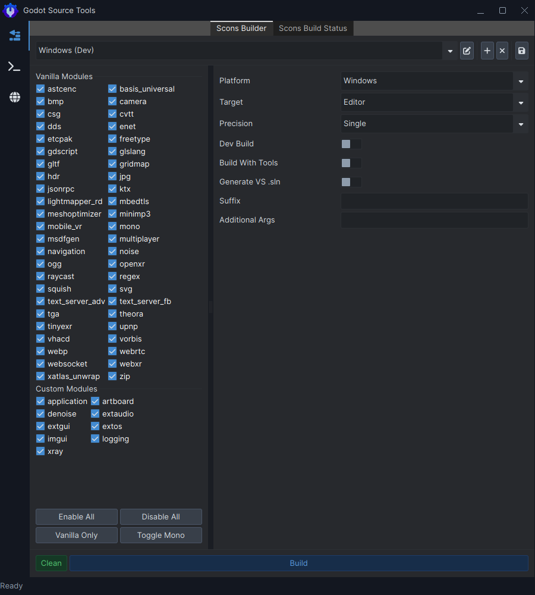Image resolution: width=535 pixels, height=595 pixels.
Task: Click the green Clean button
Action: pos(51,563)
